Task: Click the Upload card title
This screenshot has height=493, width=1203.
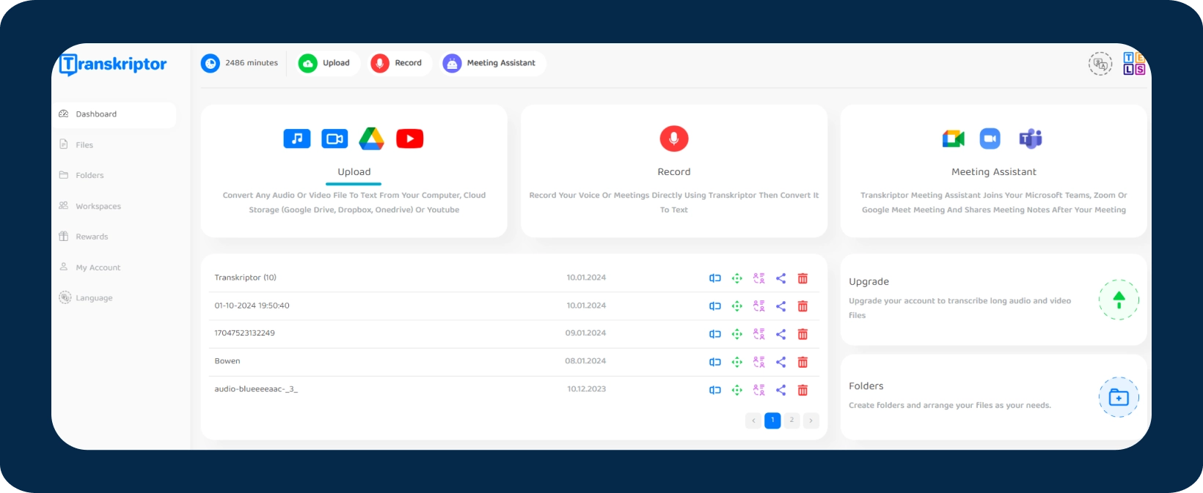Action: coord(354,172)
